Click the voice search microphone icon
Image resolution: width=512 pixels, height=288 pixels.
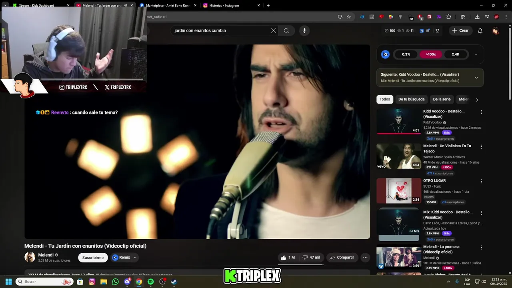[x=304, y=31]
